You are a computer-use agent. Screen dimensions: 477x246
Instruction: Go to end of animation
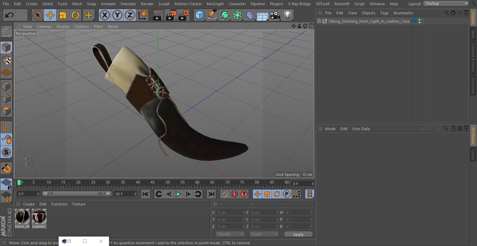pyautogui.click(x=211, y=194)
